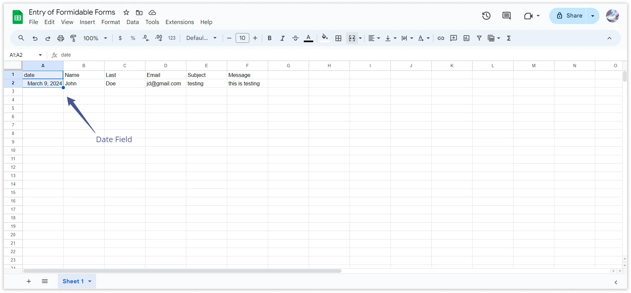Open the comments panel icon
This screenshot has width=631, height=293.
(x=506, y=16)
